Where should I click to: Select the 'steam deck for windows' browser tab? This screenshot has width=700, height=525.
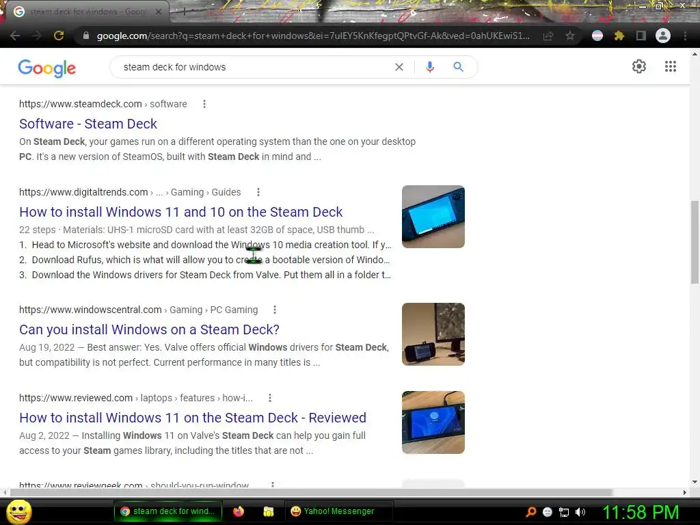click(x=87, y=12)
